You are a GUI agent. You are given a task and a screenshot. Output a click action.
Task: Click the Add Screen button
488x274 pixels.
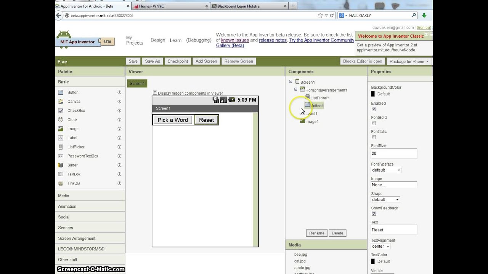206,61
